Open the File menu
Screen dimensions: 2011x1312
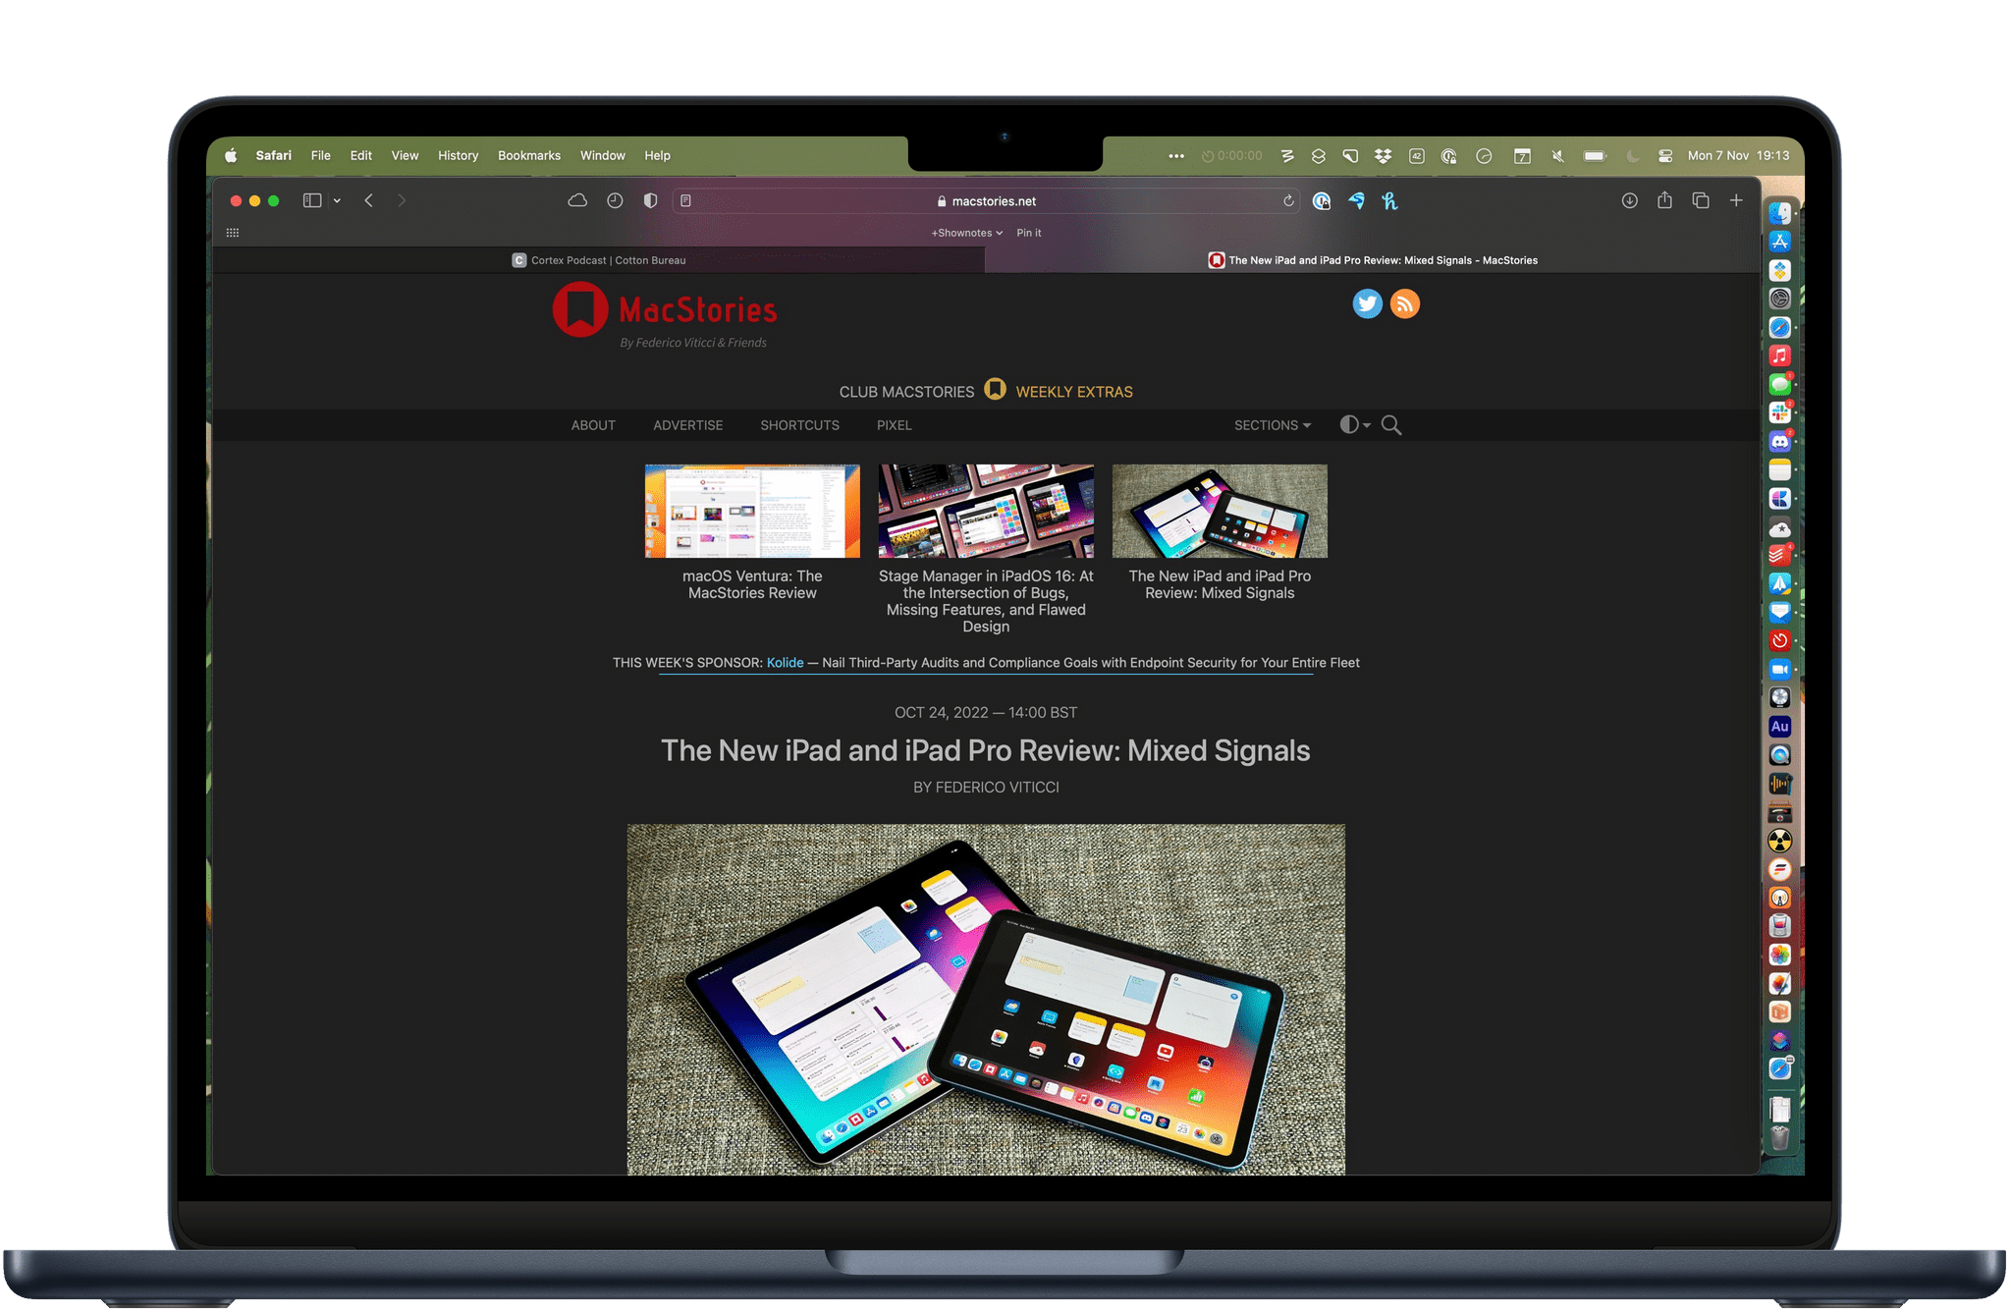tap(320, 155)
